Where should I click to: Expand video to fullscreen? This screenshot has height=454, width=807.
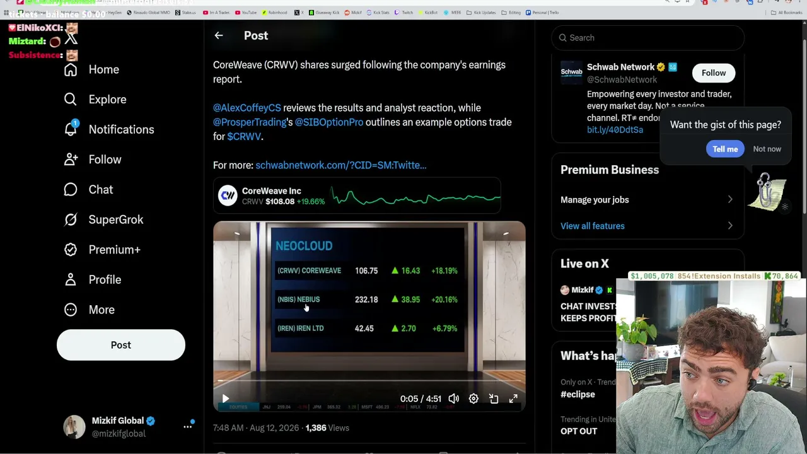pyautogui.click(x=514, y=399)
